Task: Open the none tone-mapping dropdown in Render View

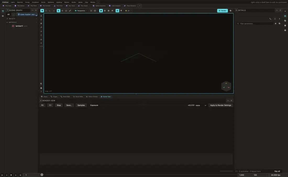Action: pyautogui.click(x=201, y=105)
